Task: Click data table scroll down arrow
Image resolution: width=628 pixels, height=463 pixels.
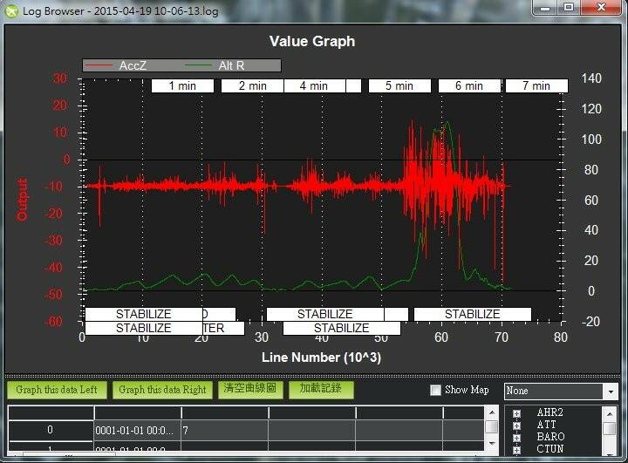Action: (492, 443)
